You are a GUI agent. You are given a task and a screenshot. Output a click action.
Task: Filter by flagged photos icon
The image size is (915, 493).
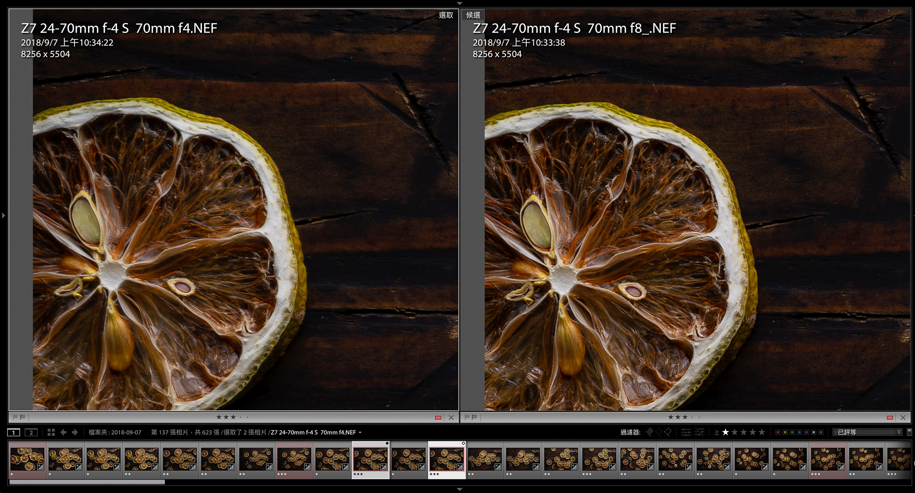(650, 432)
